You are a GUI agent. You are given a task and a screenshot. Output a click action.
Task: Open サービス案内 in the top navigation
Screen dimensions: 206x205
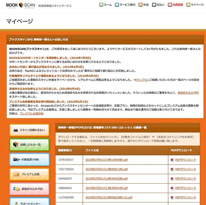pos(127,5)
